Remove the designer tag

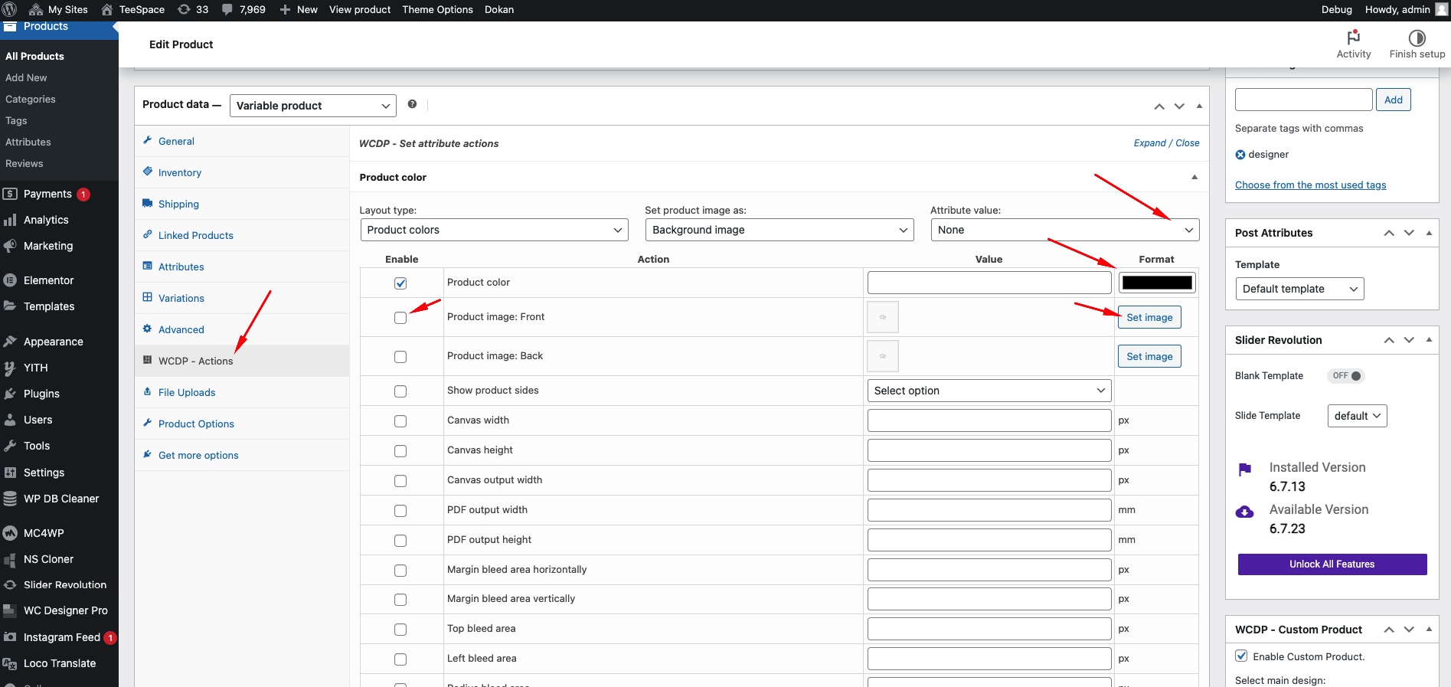(x=1240, y=155)
